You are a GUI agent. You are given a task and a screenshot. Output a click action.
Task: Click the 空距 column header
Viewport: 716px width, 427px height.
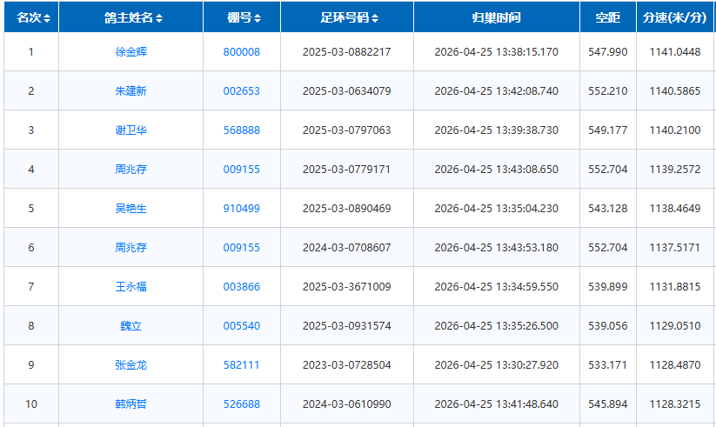[x=607, y=17]
